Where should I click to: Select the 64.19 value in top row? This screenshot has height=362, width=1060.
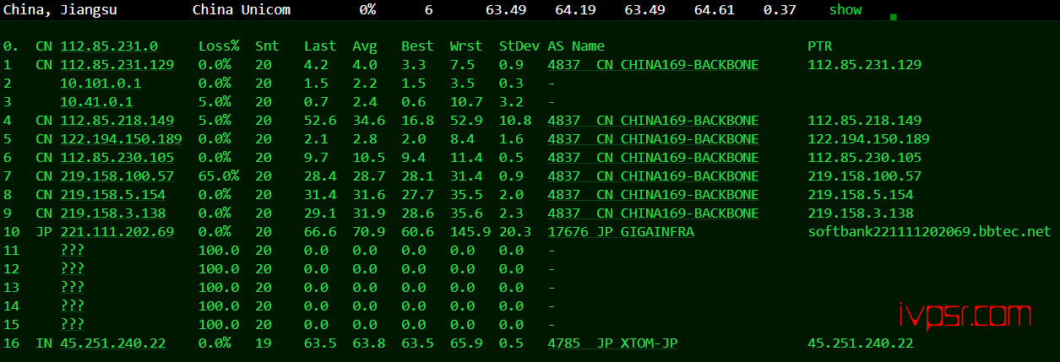575,10
